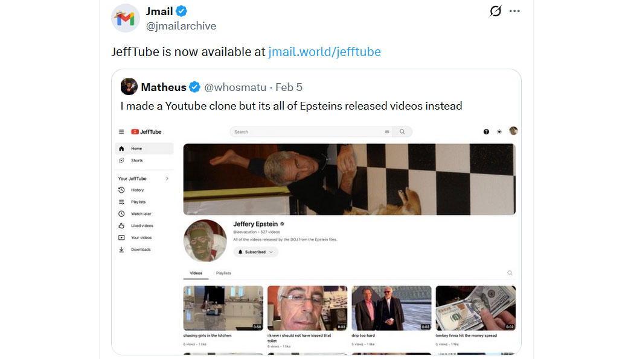The image size is (634, 359).
Task: Toggle the light/dark theme sun icon
Action: pyautogui.click(x=499, y=131)
